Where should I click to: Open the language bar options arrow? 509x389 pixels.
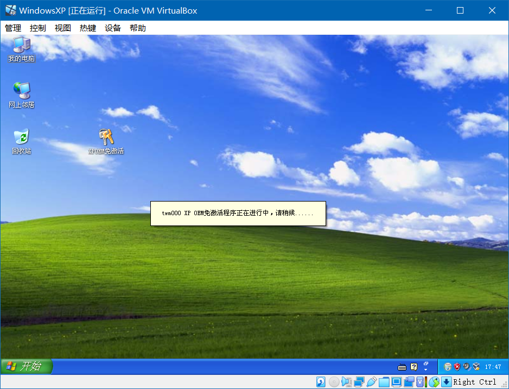[426, 370]
